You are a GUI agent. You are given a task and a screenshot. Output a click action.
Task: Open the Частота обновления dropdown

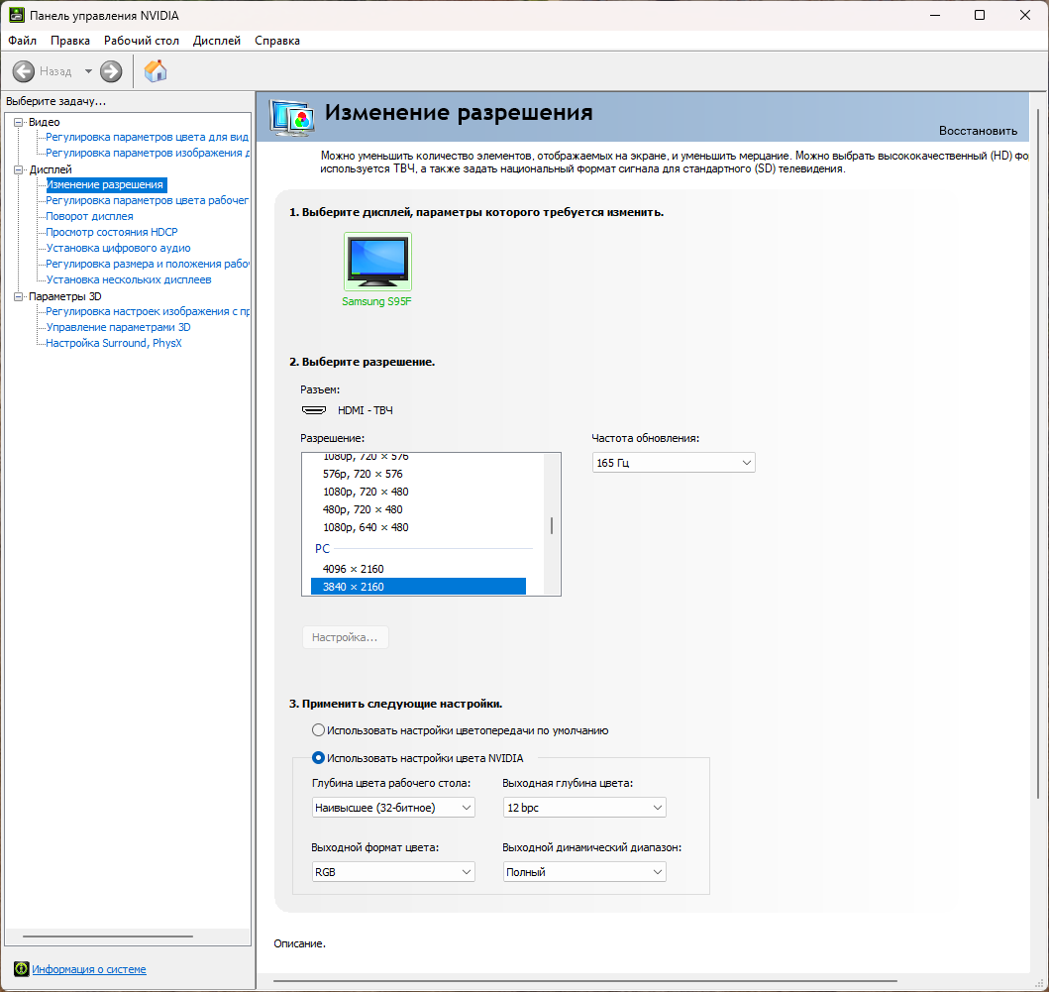coord(674,463)
